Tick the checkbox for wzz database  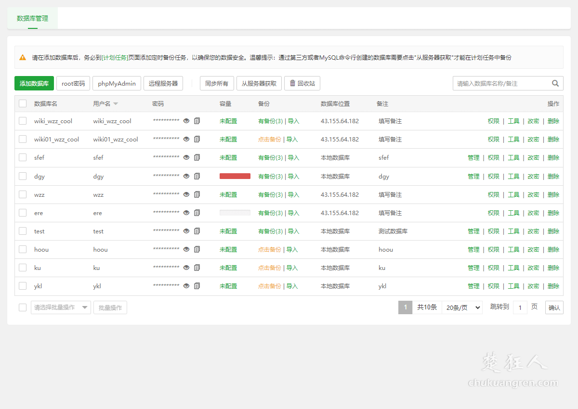pos(23,194)
